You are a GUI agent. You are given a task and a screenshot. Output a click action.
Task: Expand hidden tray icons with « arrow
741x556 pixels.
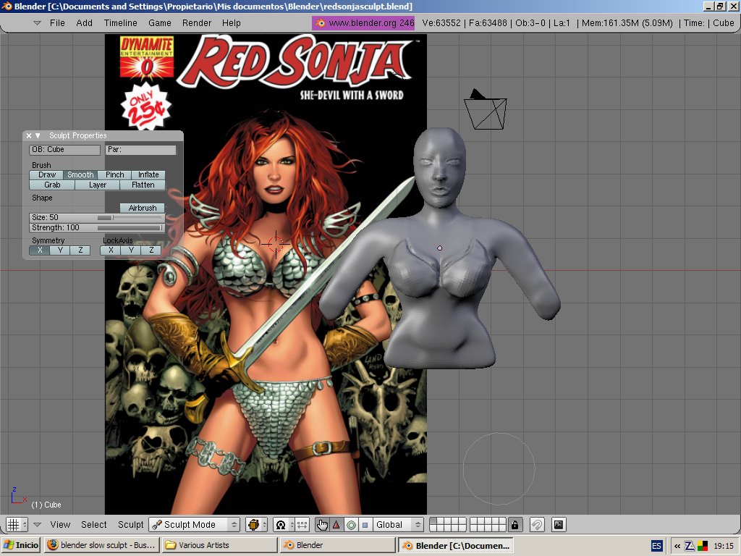(677, 546)
